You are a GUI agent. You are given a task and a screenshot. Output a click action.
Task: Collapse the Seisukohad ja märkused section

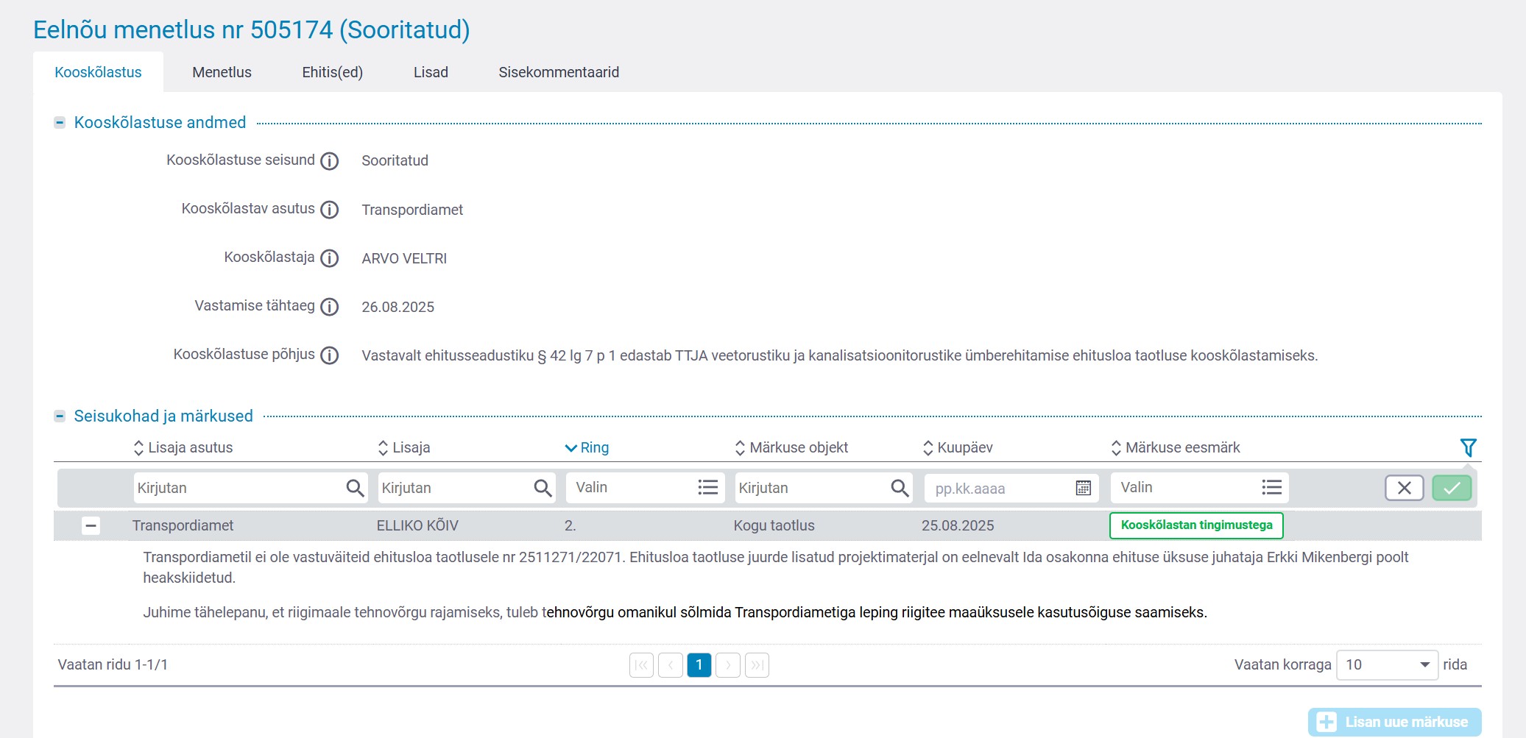click(x=60, y=416)
